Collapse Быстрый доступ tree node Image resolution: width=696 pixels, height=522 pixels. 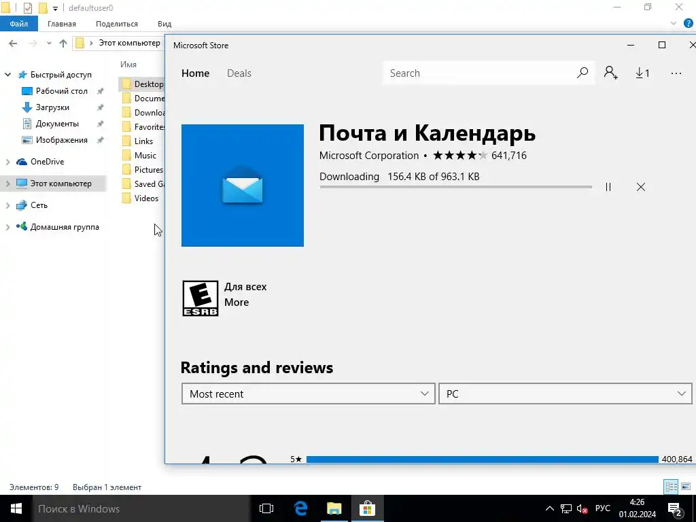tap(7, 75)
